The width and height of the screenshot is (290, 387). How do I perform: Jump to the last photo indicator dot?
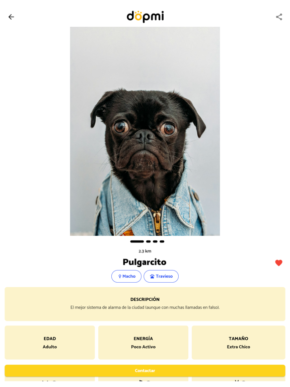click(162, 241)
